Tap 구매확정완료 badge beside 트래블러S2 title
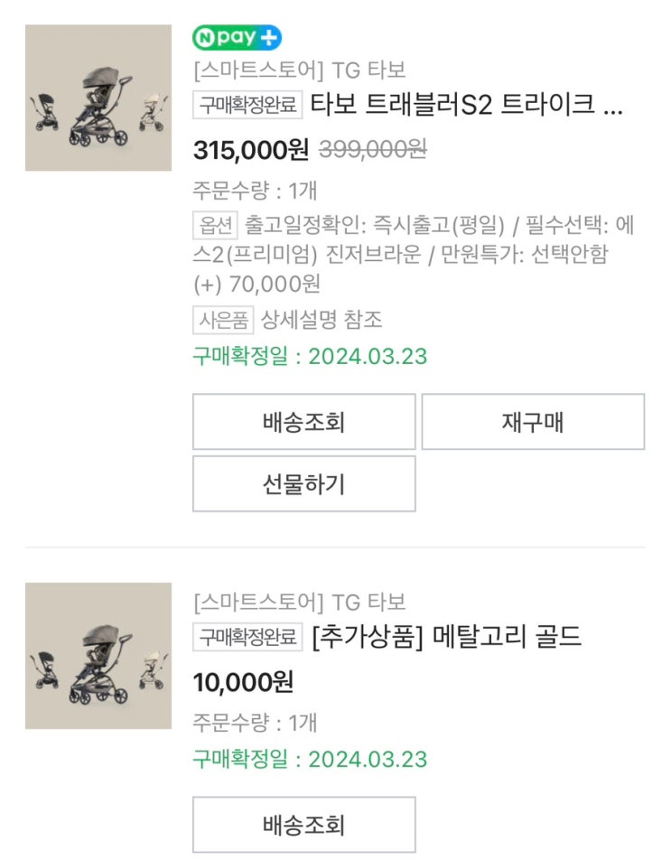 coord(247,105)
